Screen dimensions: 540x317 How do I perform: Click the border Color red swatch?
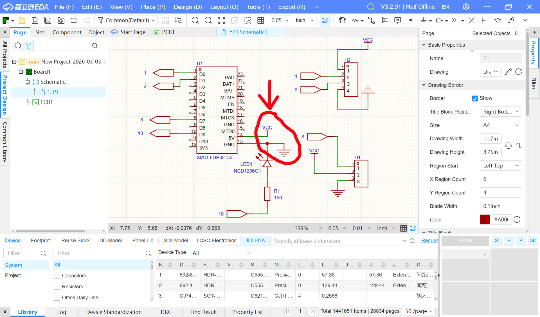(485, 219)
